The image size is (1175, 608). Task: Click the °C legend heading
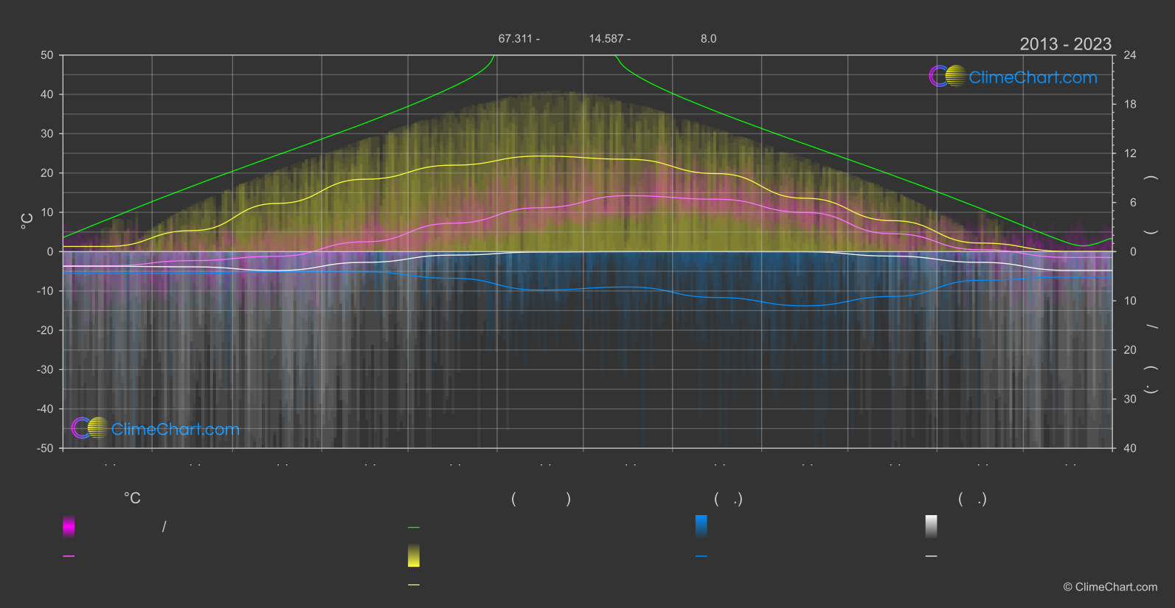(132, 498)
